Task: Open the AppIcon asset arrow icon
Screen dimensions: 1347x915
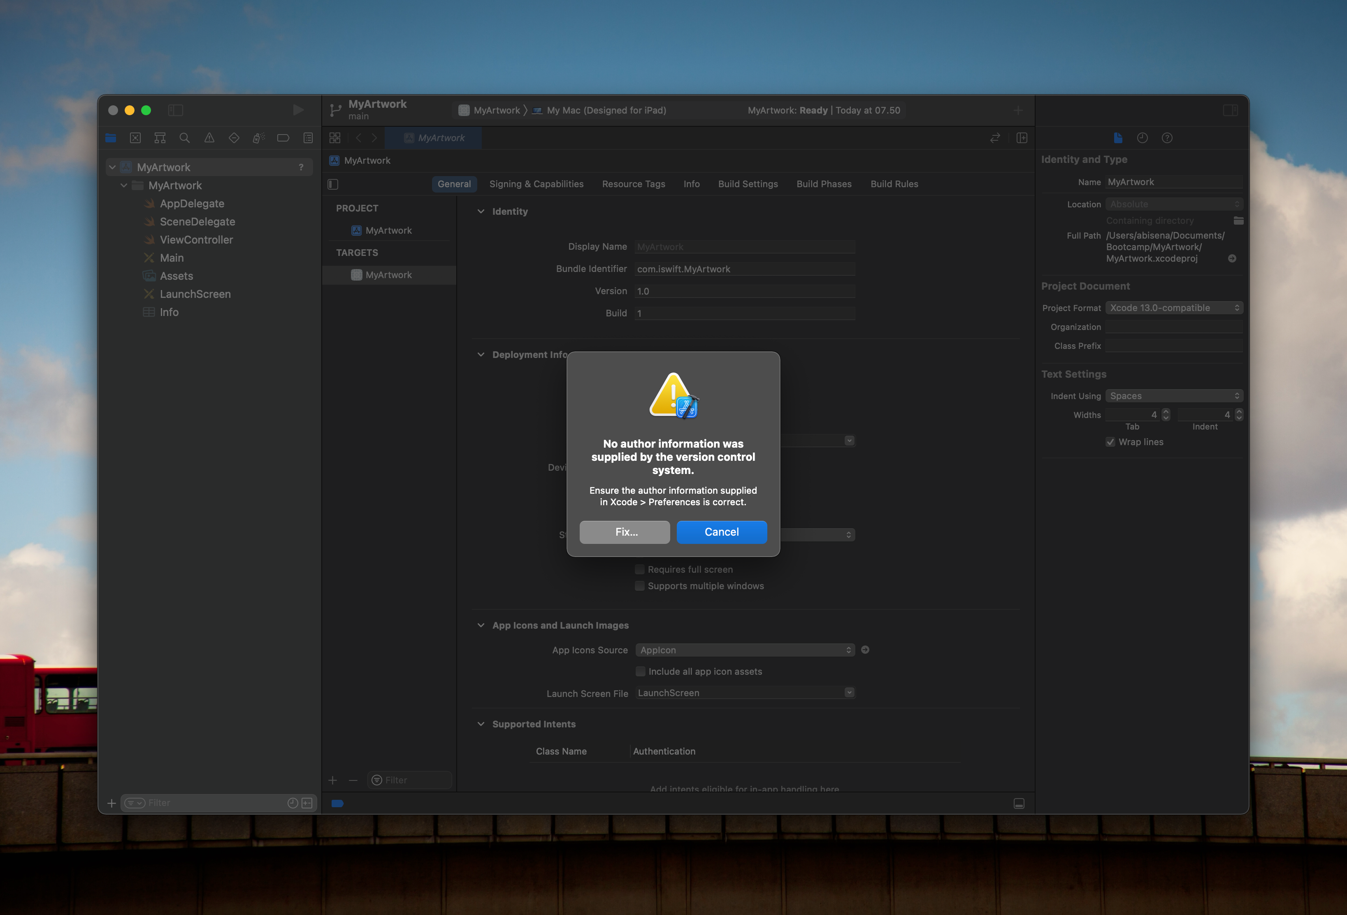Action: point(865,650)
